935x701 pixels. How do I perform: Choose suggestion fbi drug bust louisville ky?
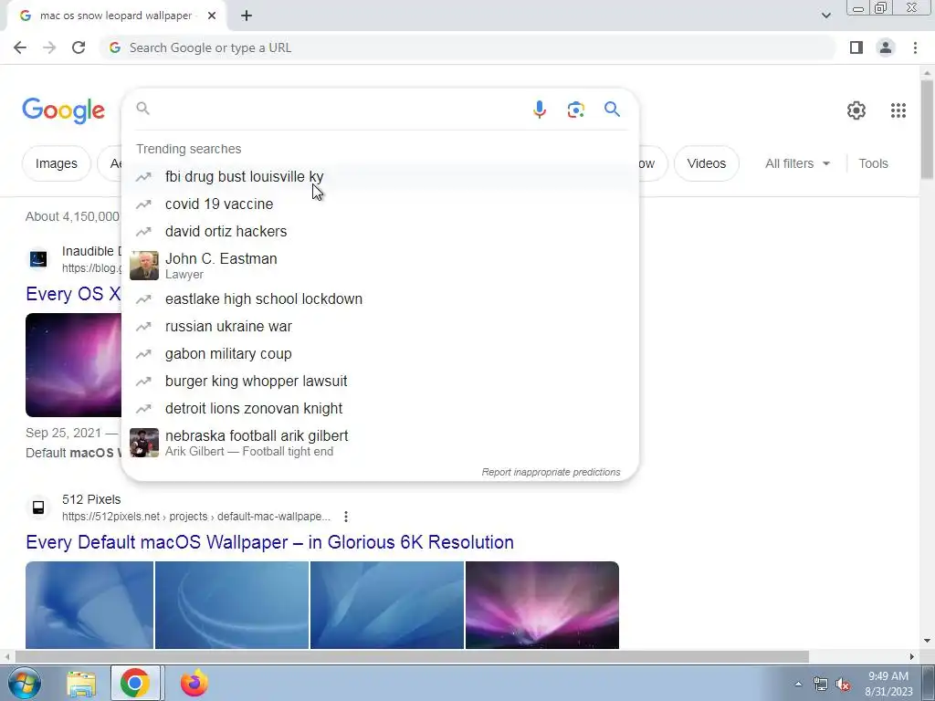click(x=380, y=176)
